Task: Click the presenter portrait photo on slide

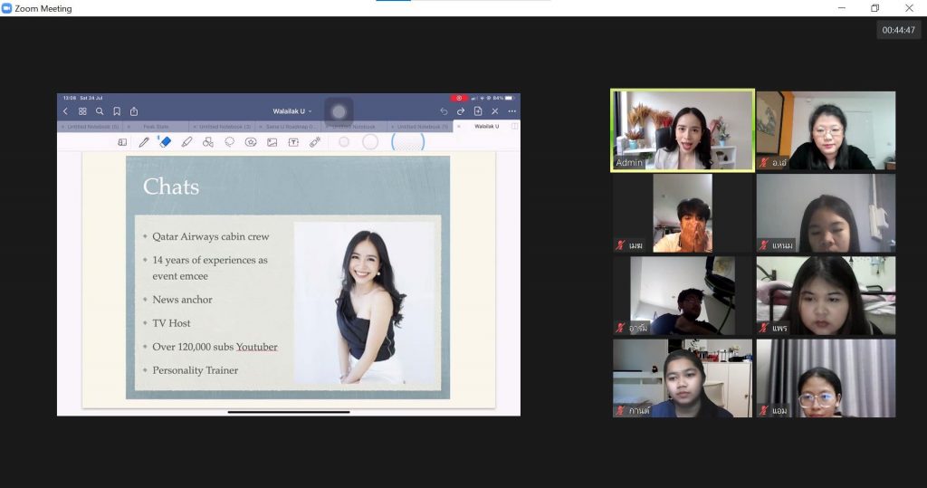Action: [x=364, y=304]
